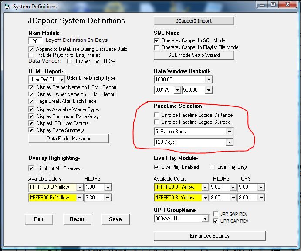Disable Display Race Summary checkbox
This screenshot has width=301, height=251.
coord(31,130)
